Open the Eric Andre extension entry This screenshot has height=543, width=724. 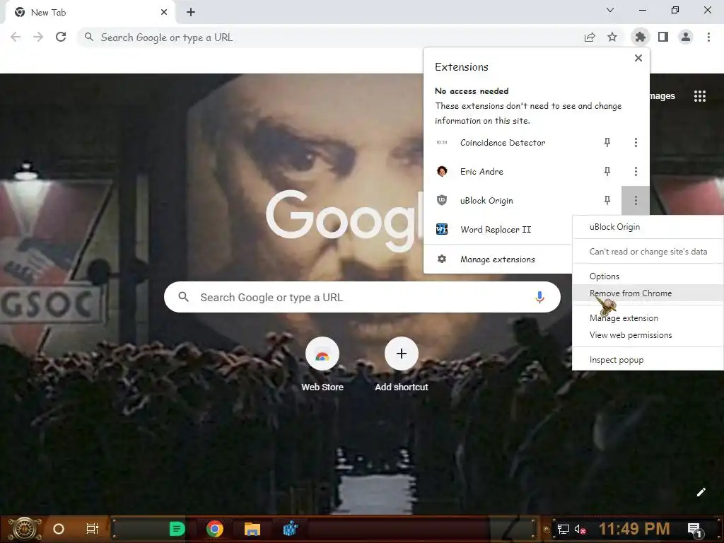(481, 172)
